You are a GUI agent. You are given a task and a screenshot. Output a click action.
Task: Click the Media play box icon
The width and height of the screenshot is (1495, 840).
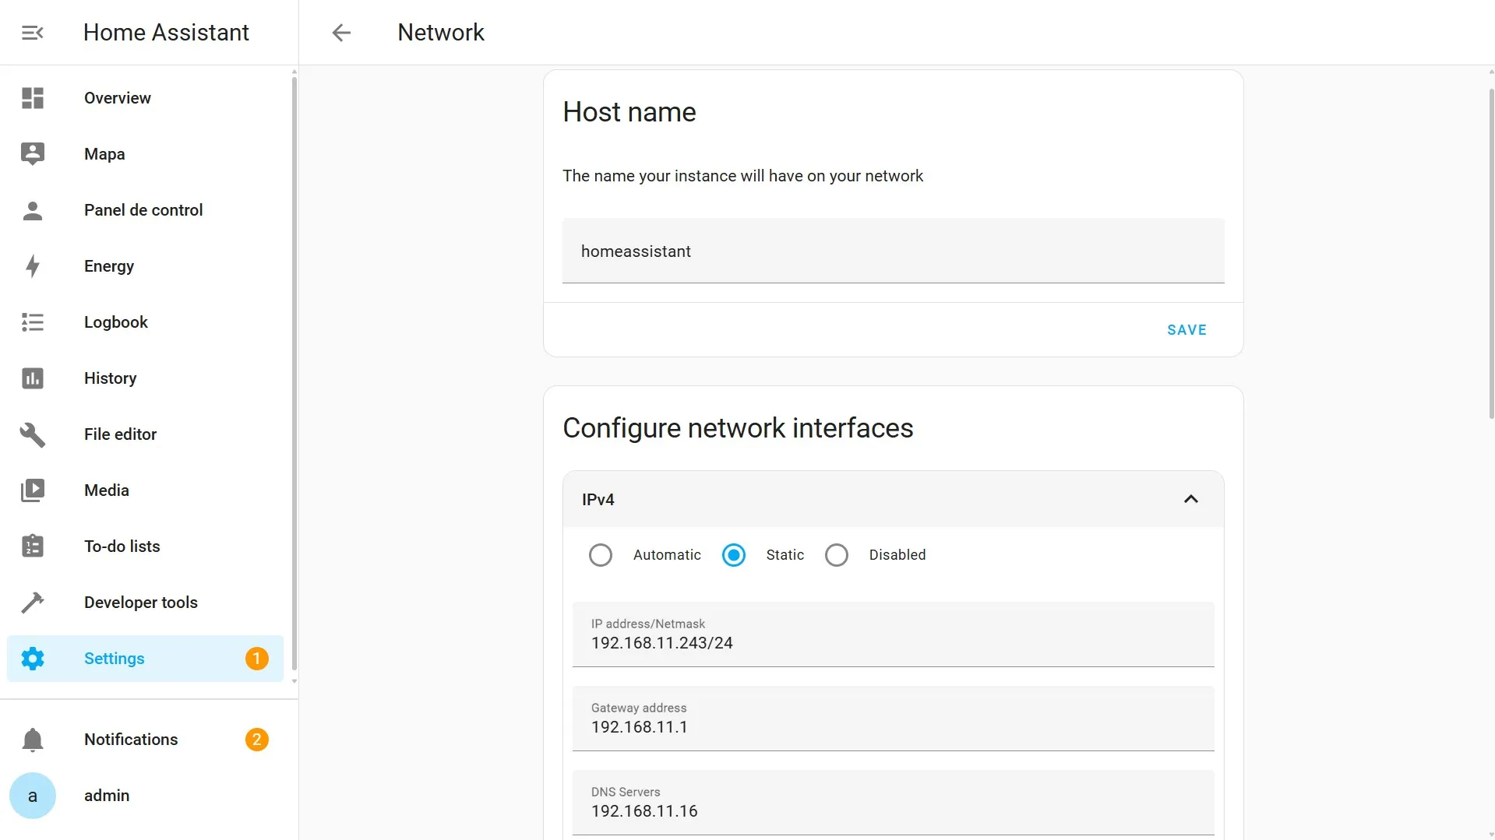pos(33,490)
